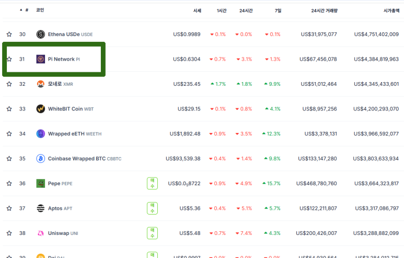Open Pepe PEPE coin page
Viewport: 404px width, 258px height.
tap(60, 184)
